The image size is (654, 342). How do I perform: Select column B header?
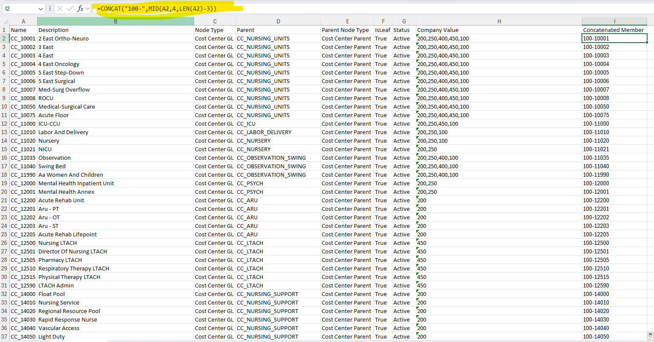[115, 21]
